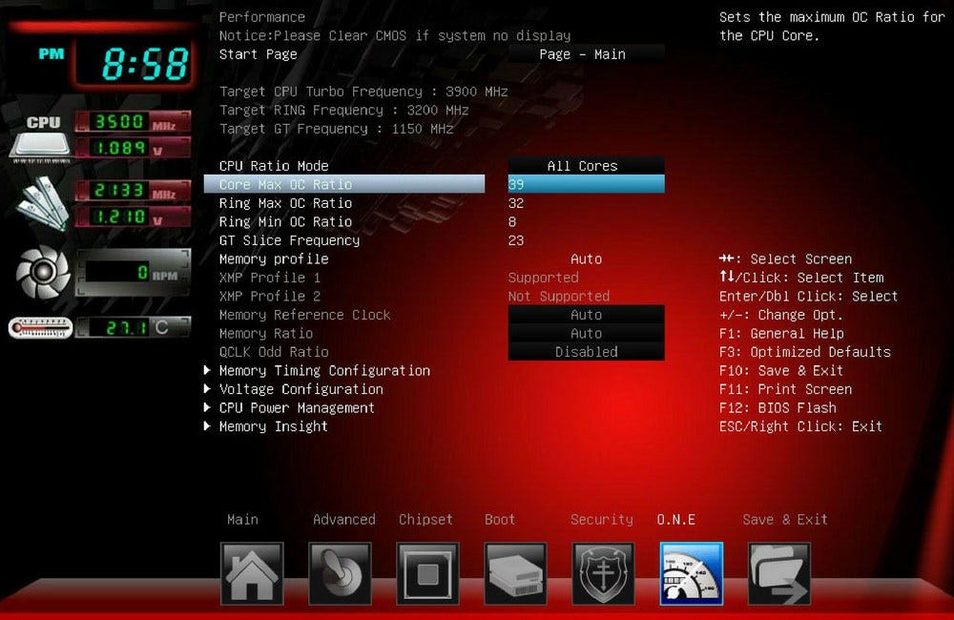Click the F12: BIOS Flash hint
The width and height of the screenshot is (954, 620).
tap(777, 407)
